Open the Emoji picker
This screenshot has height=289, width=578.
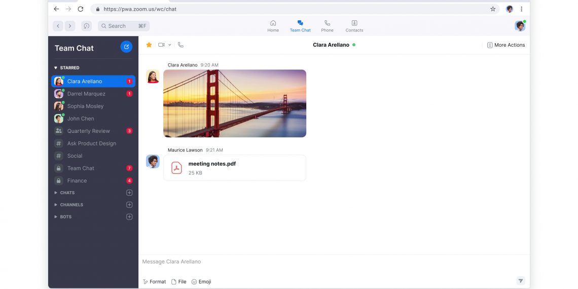coord(201,281)
